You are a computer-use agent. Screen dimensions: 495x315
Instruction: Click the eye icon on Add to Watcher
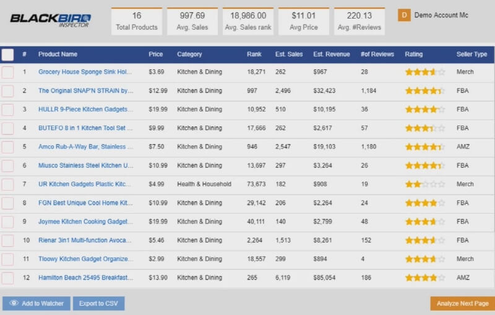click(x=14, y=303)
